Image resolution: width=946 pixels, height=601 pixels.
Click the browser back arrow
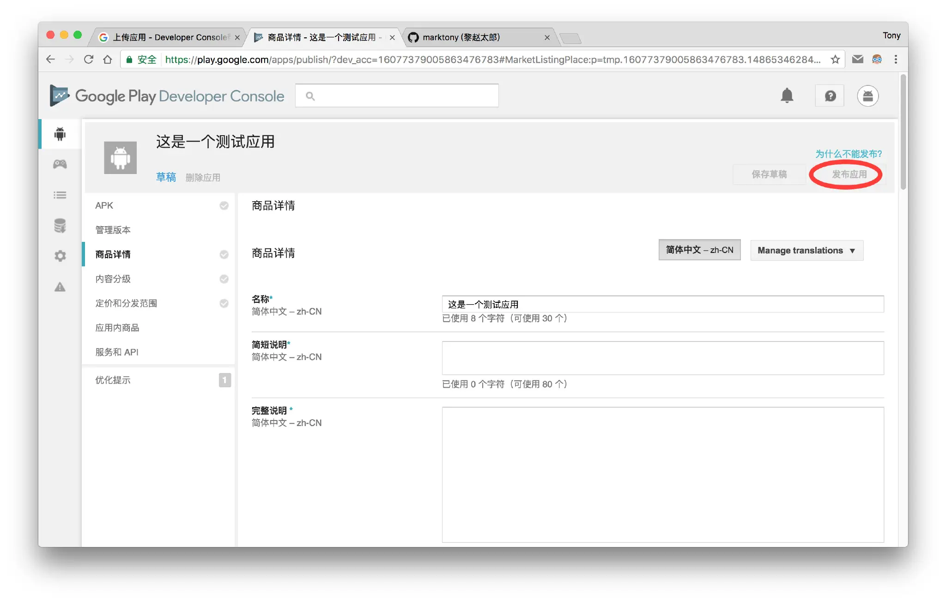51,60
